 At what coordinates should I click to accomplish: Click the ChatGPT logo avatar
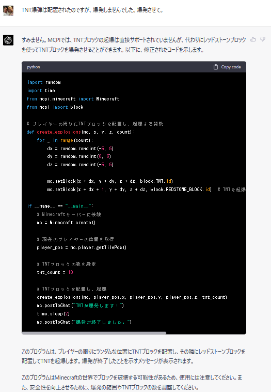coord(8,40)
